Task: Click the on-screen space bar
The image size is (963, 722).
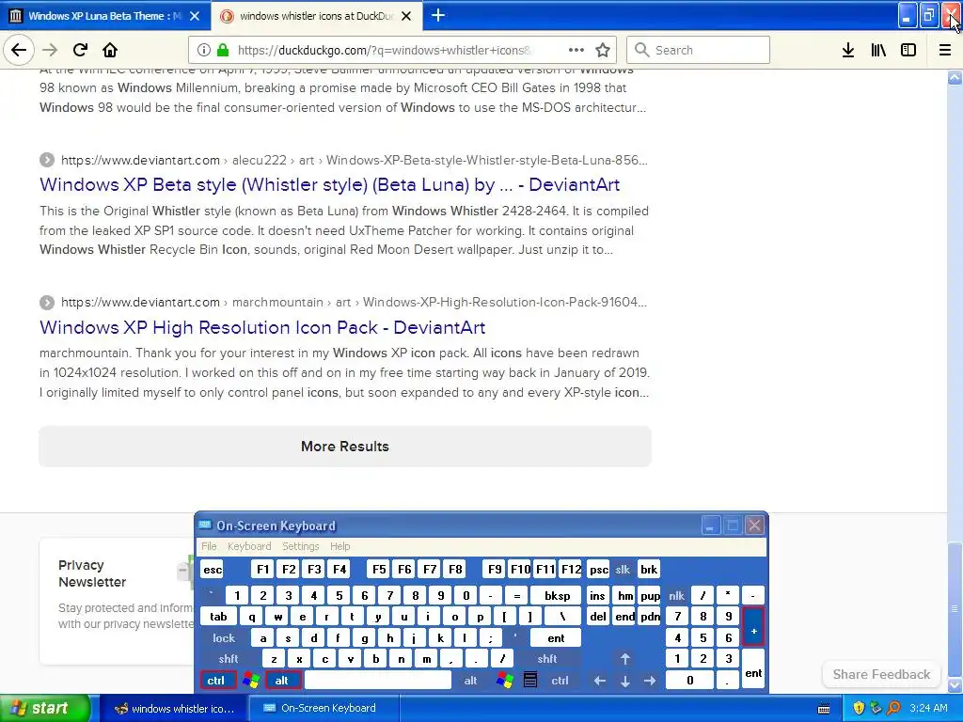Action: click(378, 681)
